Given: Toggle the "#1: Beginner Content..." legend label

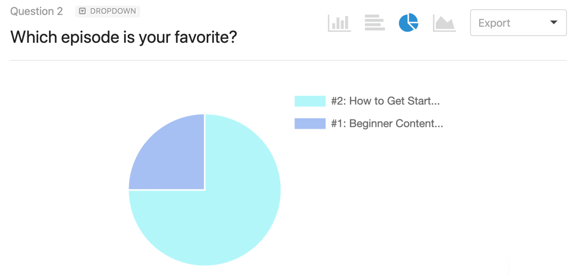Looking at the screenshot, I should point(387,124).
